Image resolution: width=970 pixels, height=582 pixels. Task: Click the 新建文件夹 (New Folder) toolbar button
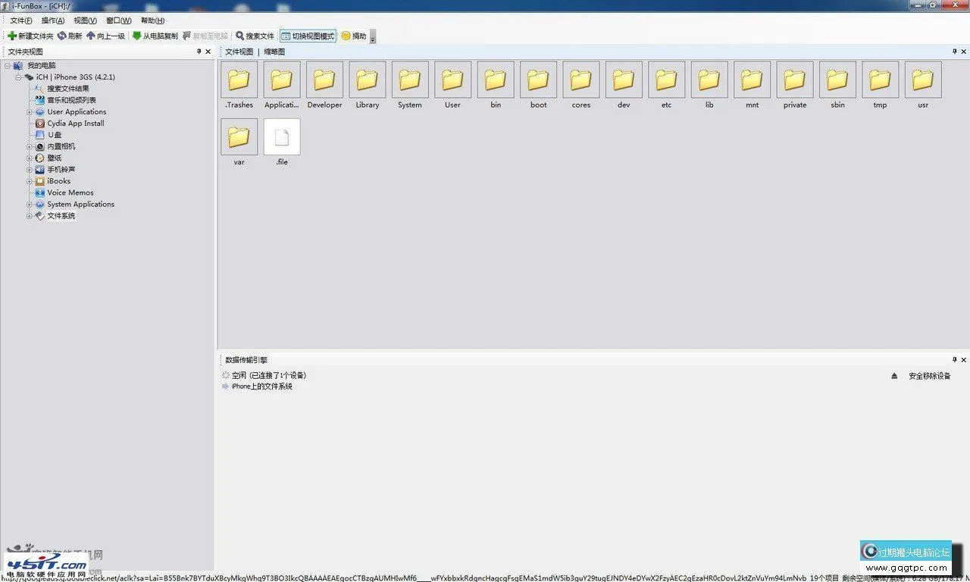tap(30, 36)
